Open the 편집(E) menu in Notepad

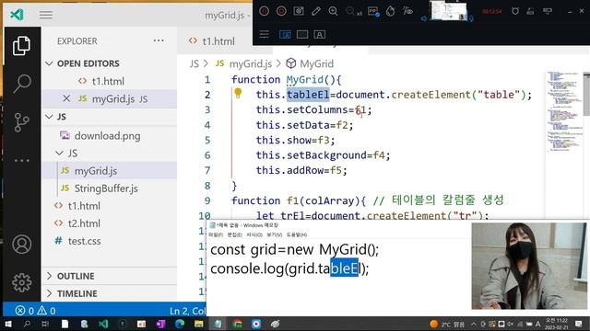pyautogui.click(x=234, y=235)
